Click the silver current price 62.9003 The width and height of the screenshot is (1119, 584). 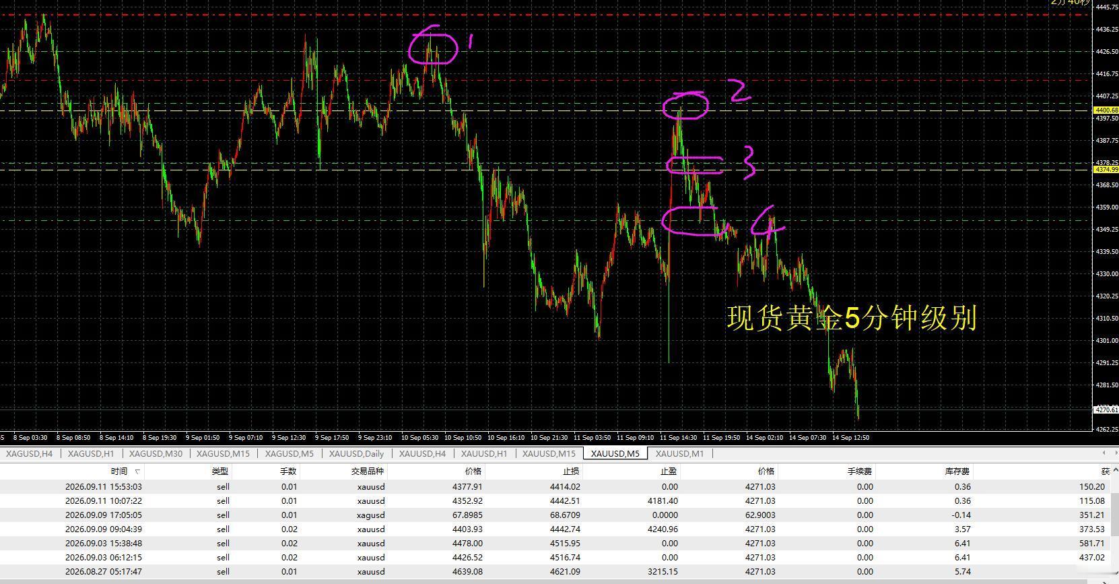point(760,515)
